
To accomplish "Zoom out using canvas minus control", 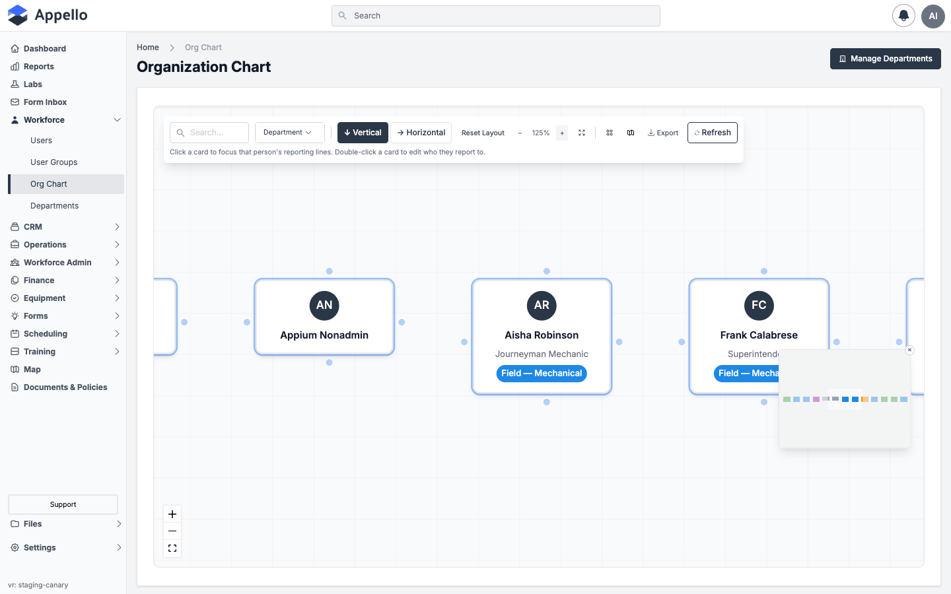I will 172,531.
